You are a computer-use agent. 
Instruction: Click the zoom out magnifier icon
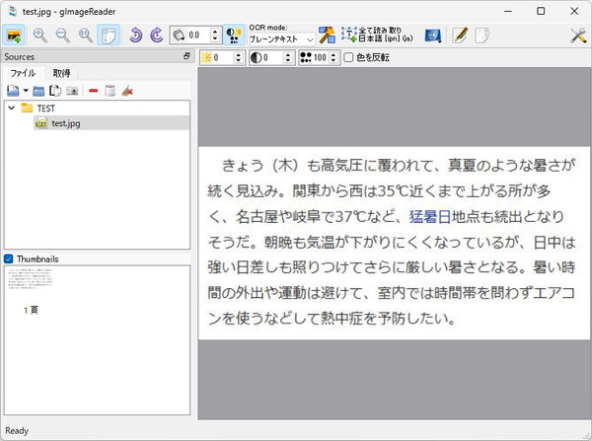click(x=63, y=36)
